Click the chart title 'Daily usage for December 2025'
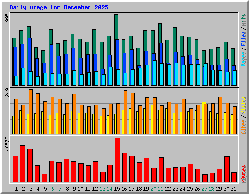Image resolution: width=249 pixels, height=194 pixels. (59, 7)
